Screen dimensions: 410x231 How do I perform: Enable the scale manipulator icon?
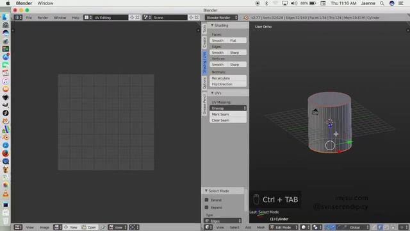(345, 227)
